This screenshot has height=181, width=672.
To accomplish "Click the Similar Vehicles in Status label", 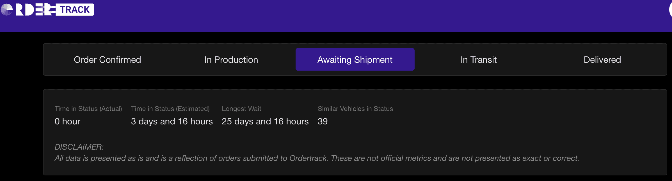I will (x=355, y=109).
